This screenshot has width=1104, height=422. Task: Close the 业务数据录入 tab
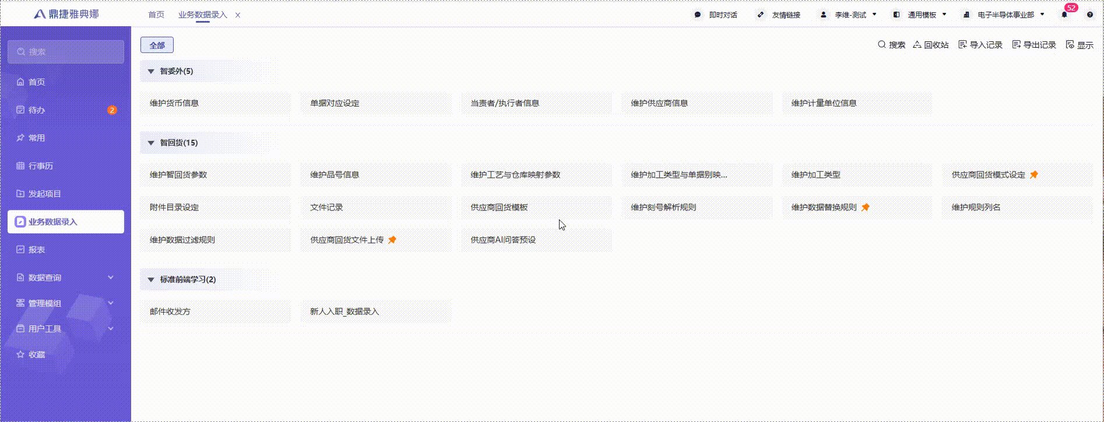(238, 16)
